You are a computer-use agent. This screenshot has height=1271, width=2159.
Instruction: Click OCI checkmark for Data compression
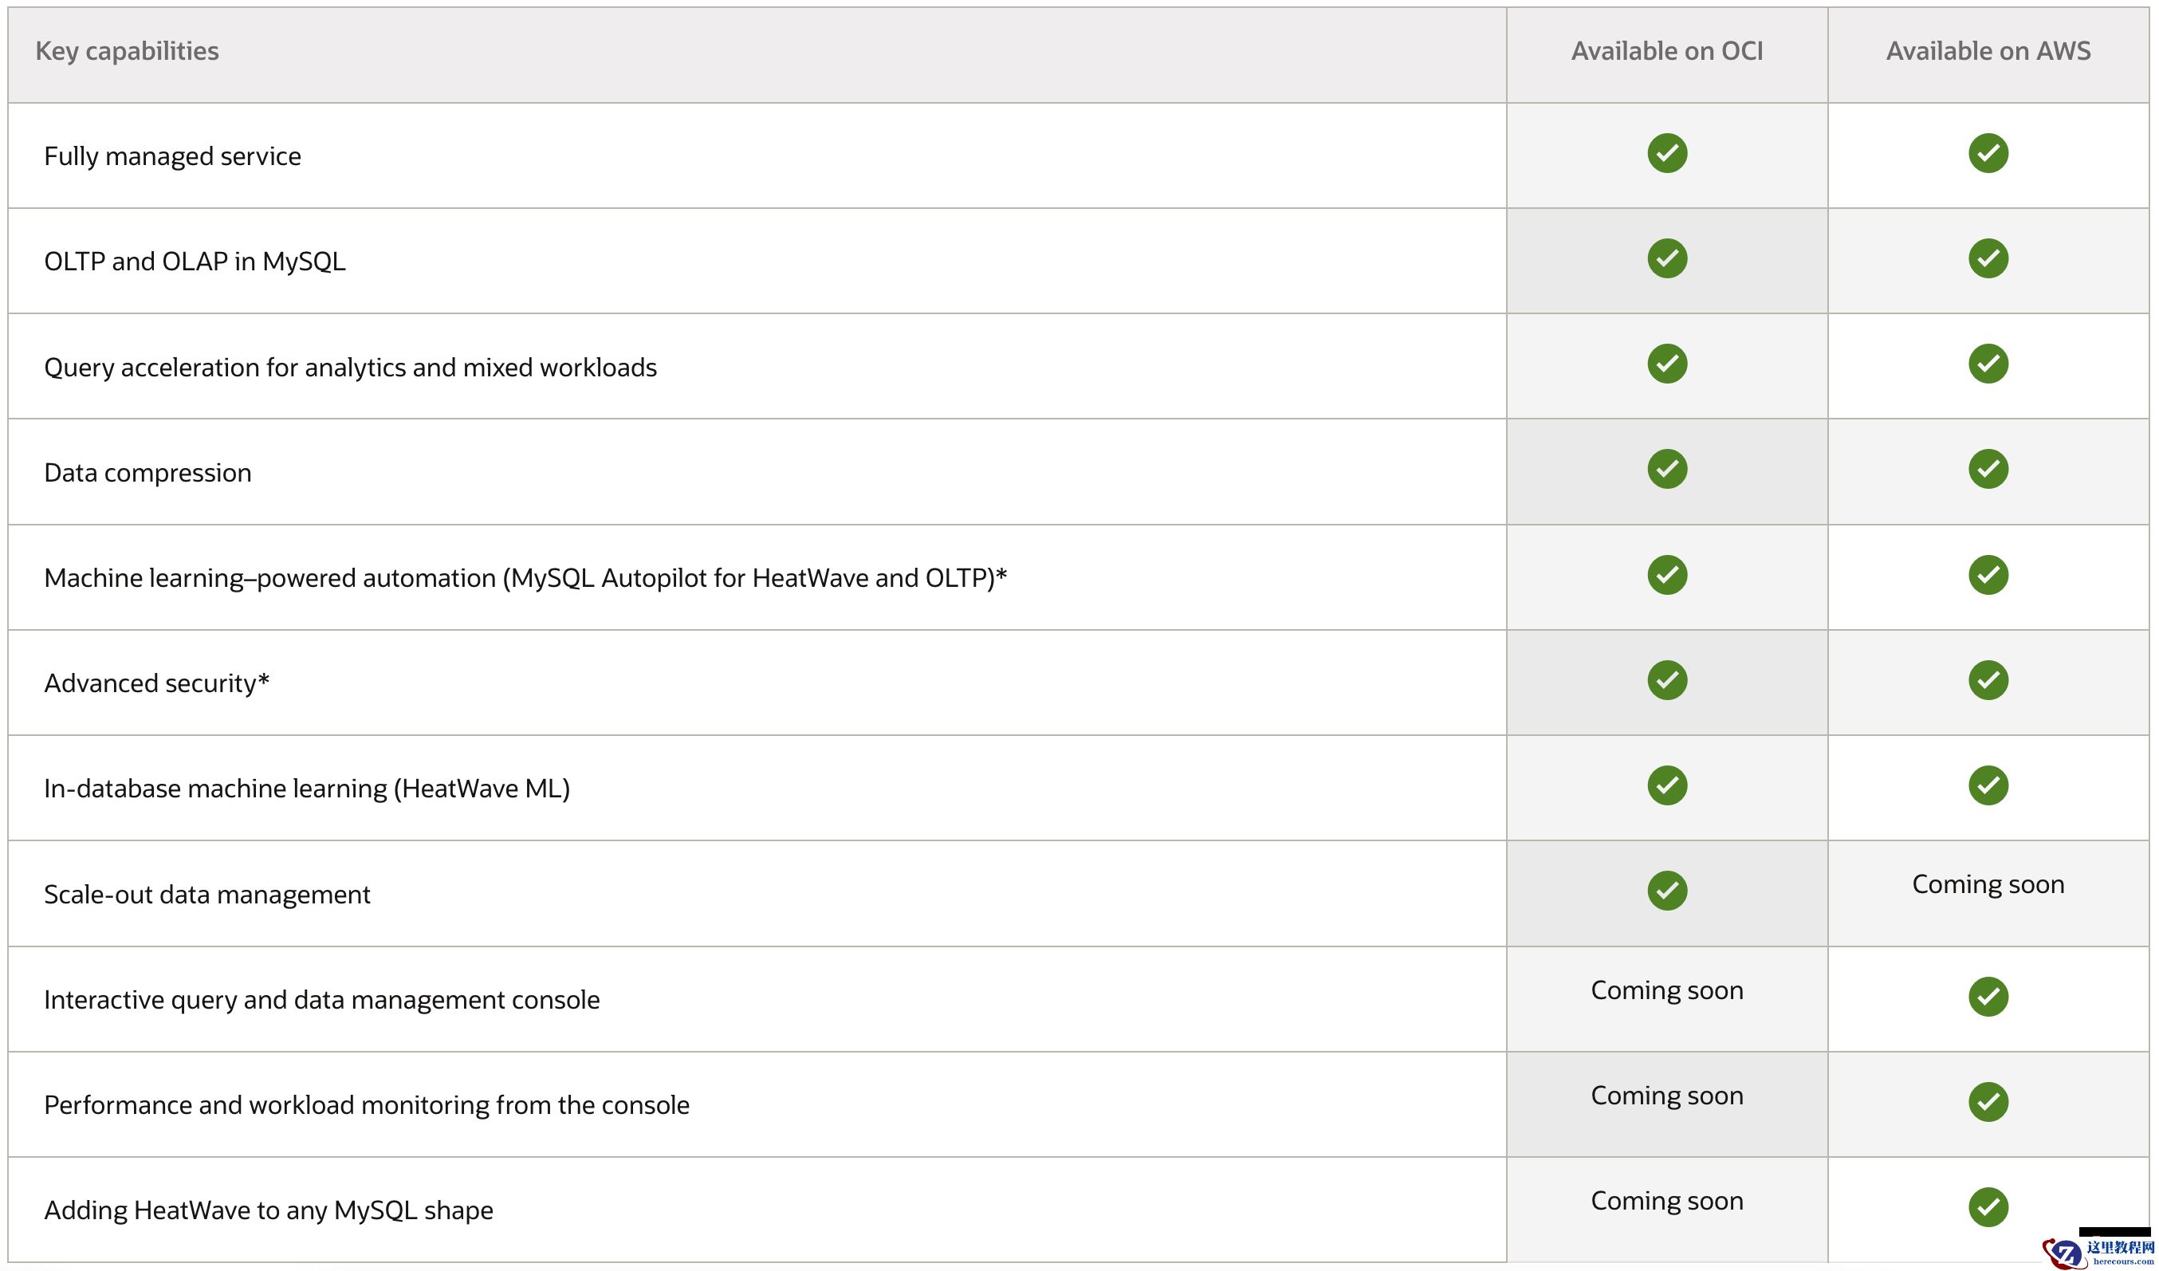[x=1666, y=469]
